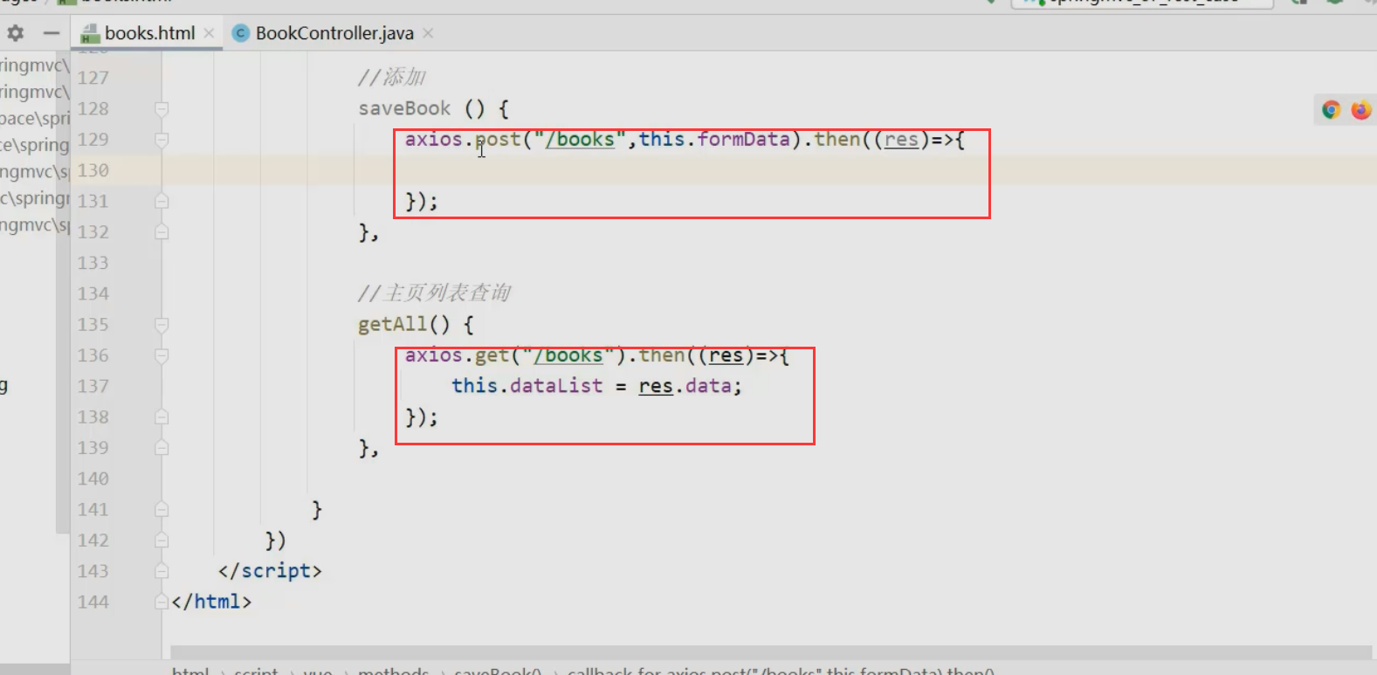Click line number 127 in gutter
The height and width of the screenshot is (675, 1377).
point(93,78)
